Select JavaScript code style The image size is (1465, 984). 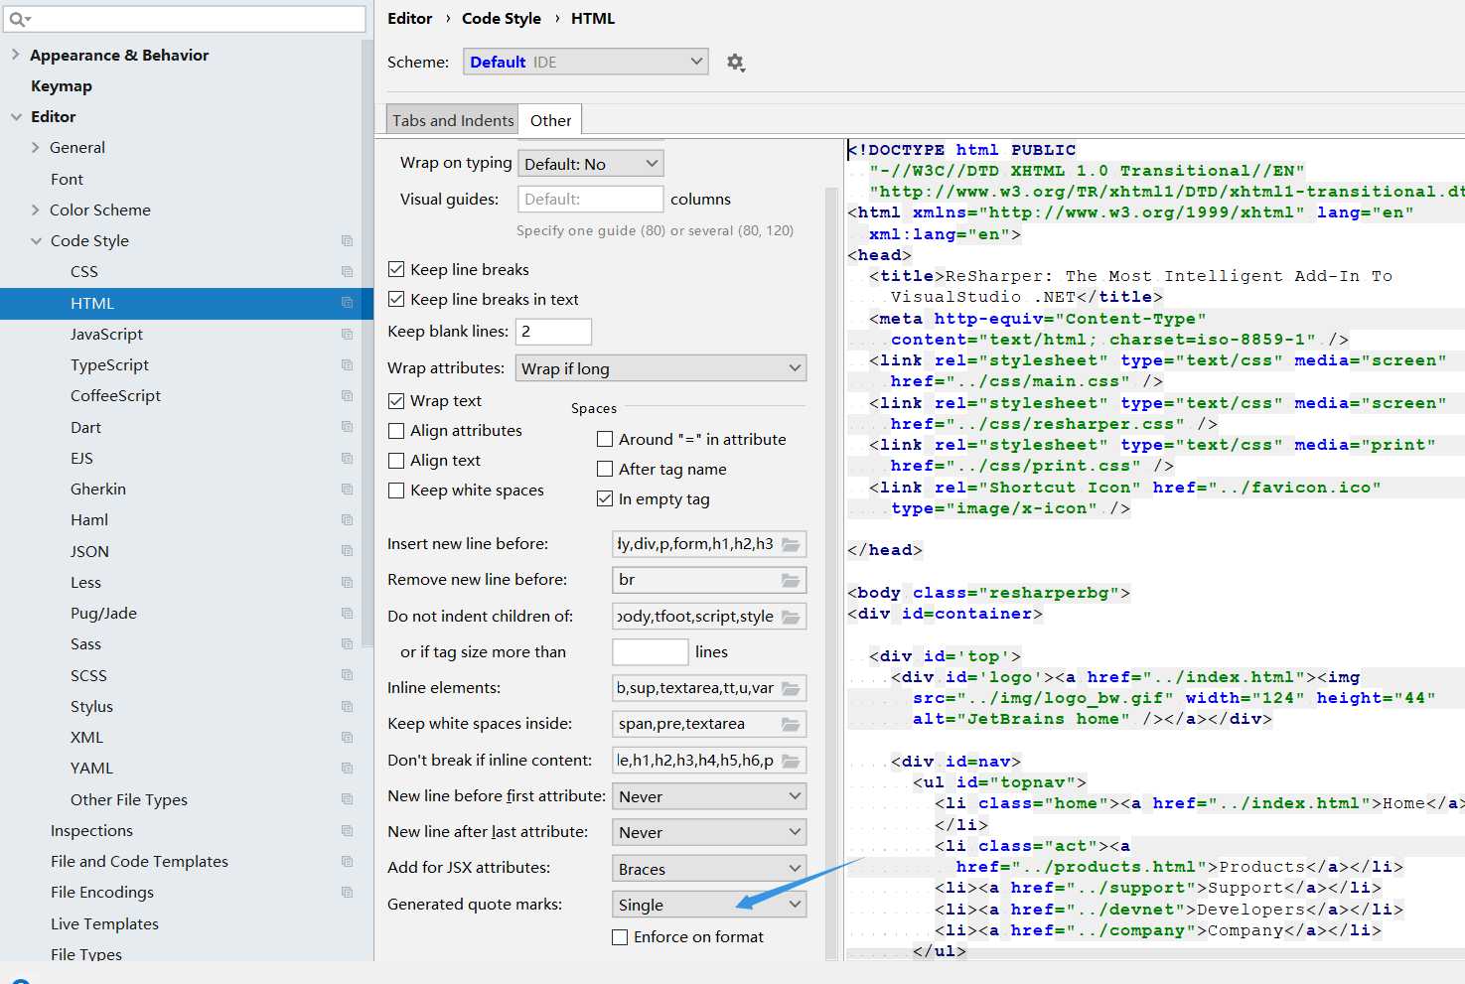pos(106,334)
